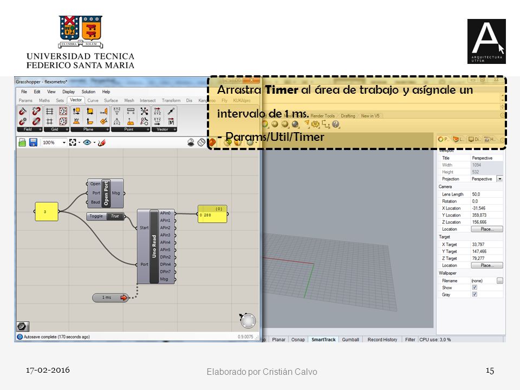Click the round Markov widget on the canvas

(248, 321)
